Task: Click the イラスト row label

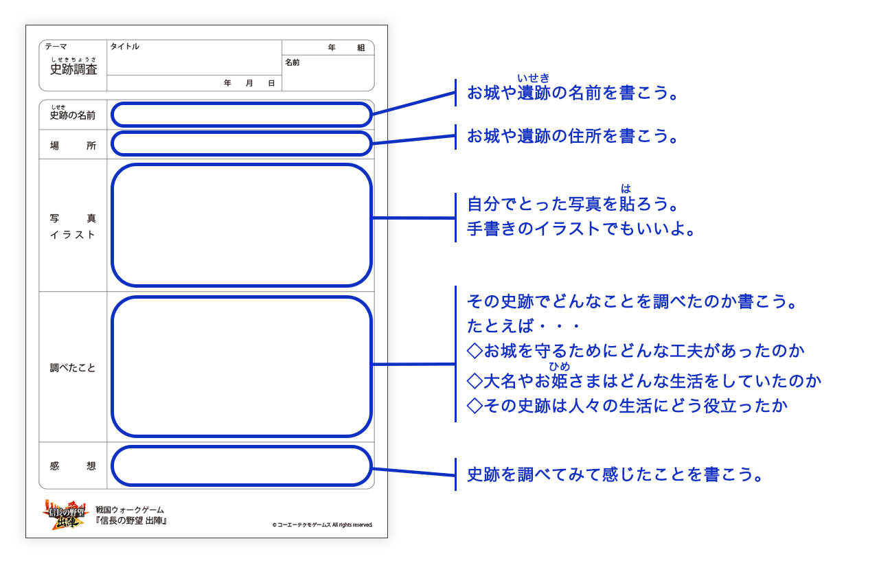Action: [73, 235]
